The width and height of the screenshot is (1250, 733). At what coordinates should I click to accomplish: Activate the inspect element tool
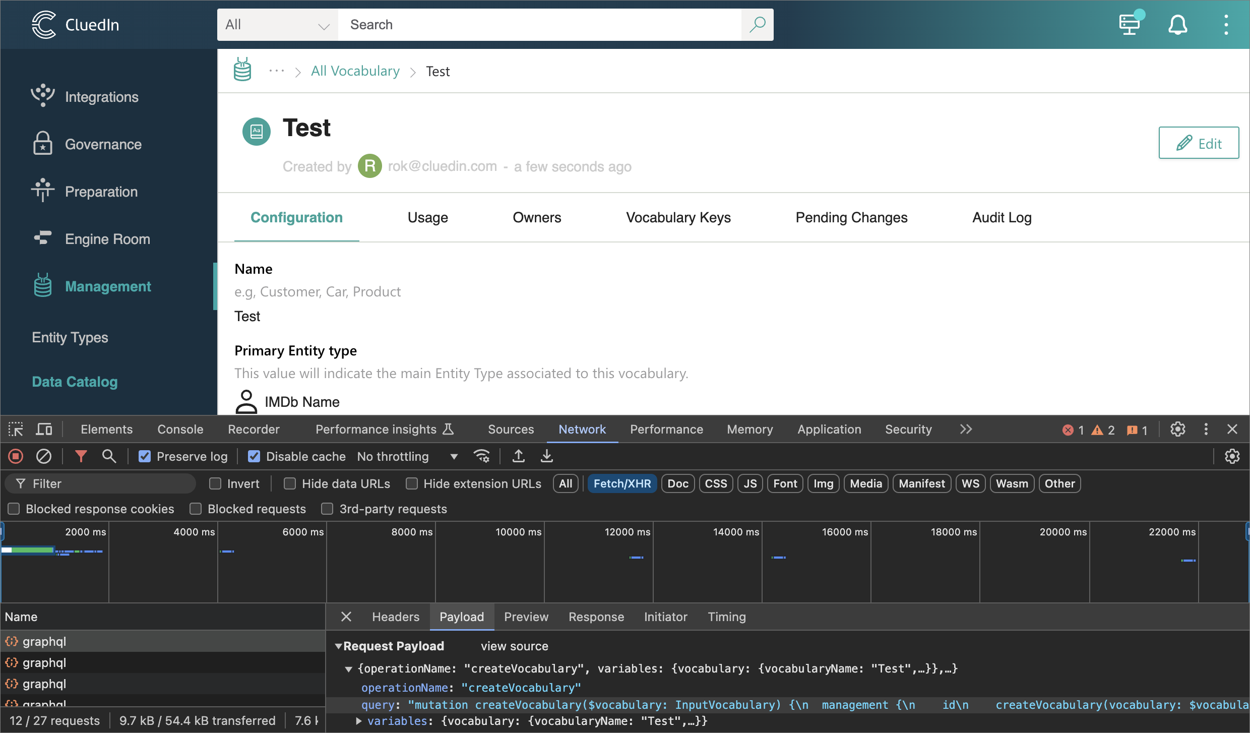click(16, 429)
